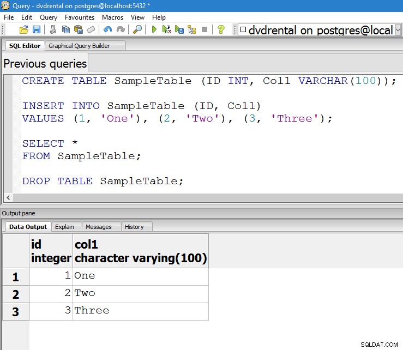Image resolution: width=403 pixels, height=350 pixels.
Task: Click Execute query to file icon
Action: 179,30
